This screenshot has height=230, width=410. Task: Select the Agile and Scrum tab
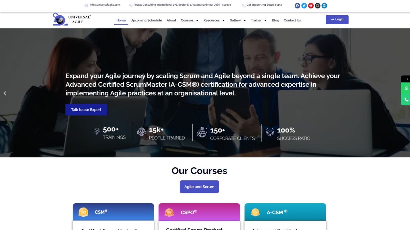coord(199,187)
